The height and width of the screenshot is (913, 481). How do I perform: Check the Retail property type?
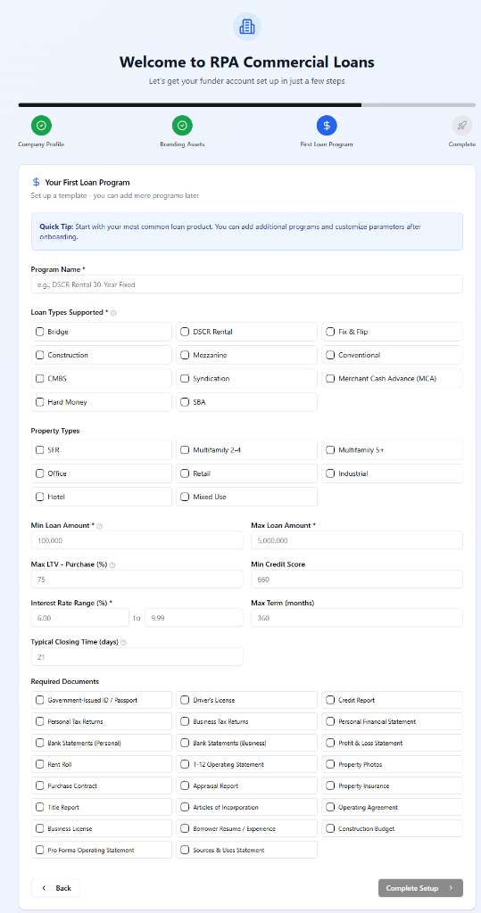click(185, 473)
